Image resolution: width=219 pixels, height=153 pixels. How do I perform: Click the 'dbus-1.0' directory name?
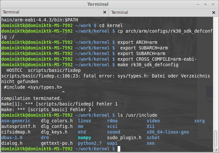tap(12, 138)
